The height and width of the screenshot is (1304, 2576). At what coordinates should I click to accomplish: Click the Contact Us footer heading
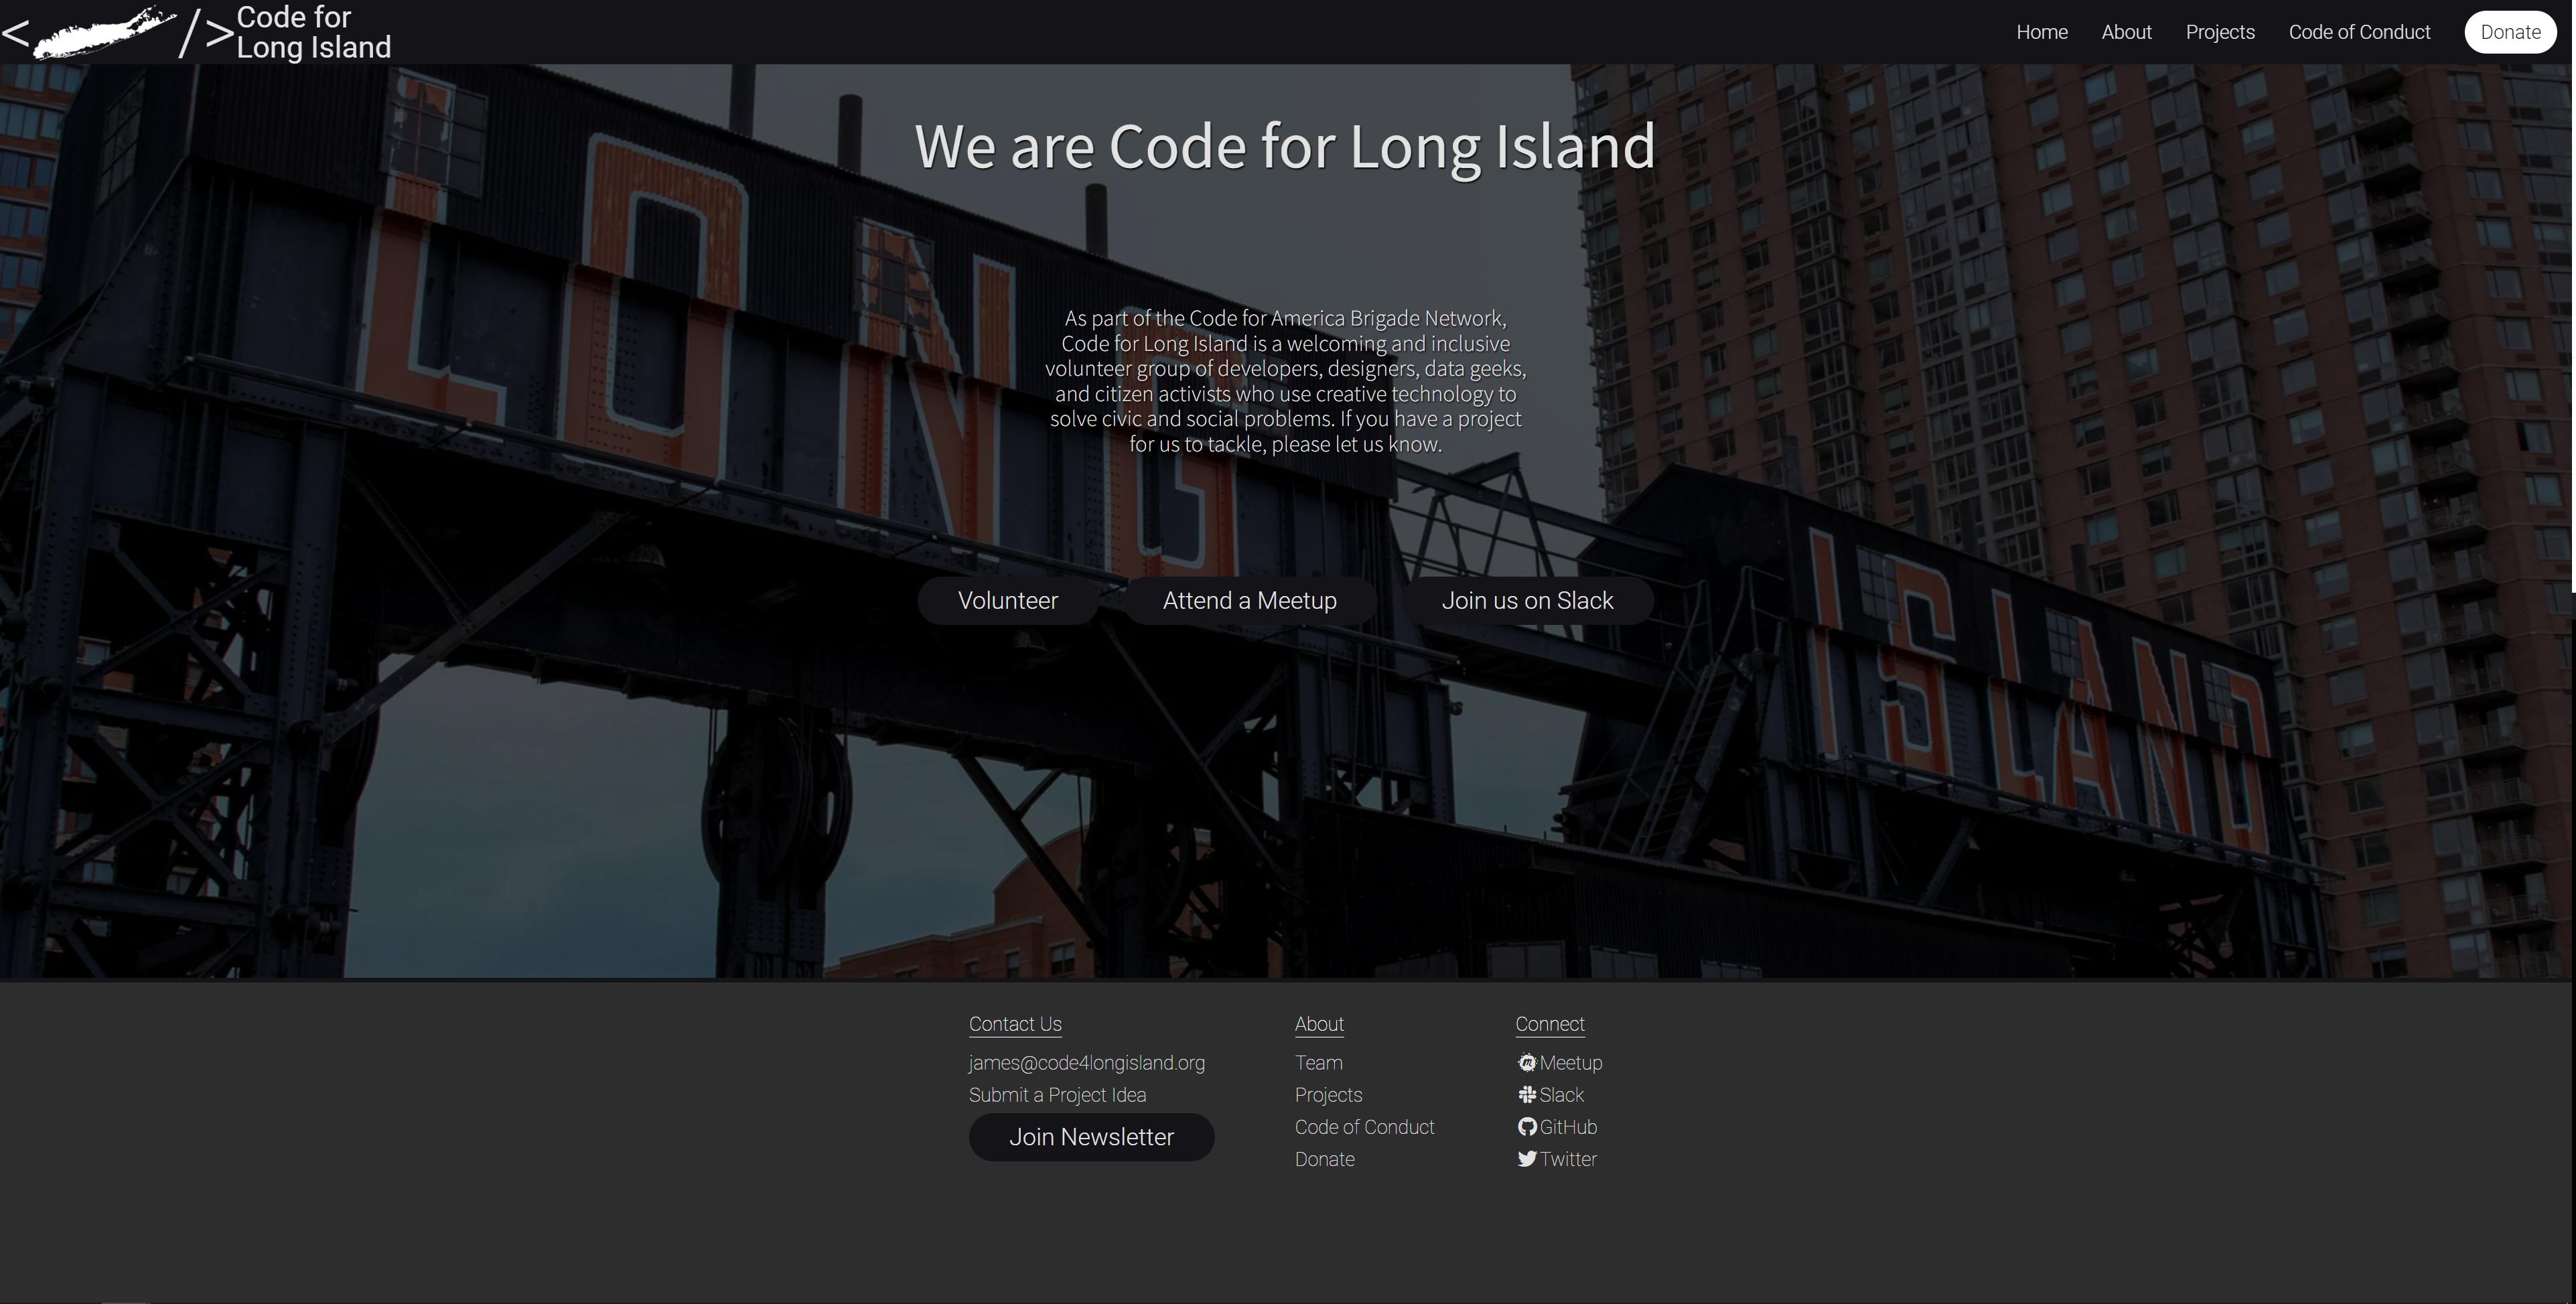[1015, 1024]
